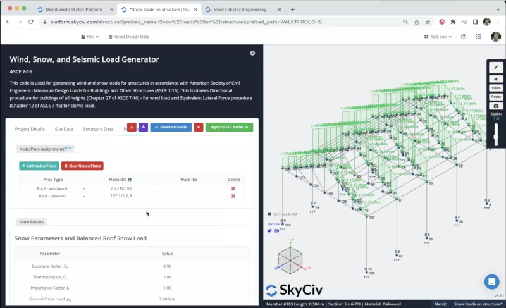Open the chat support bubble
506x308 pixels.
click(x=492, y=281)
